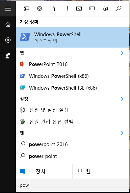Click the PowerPoint orange icon

22,64
